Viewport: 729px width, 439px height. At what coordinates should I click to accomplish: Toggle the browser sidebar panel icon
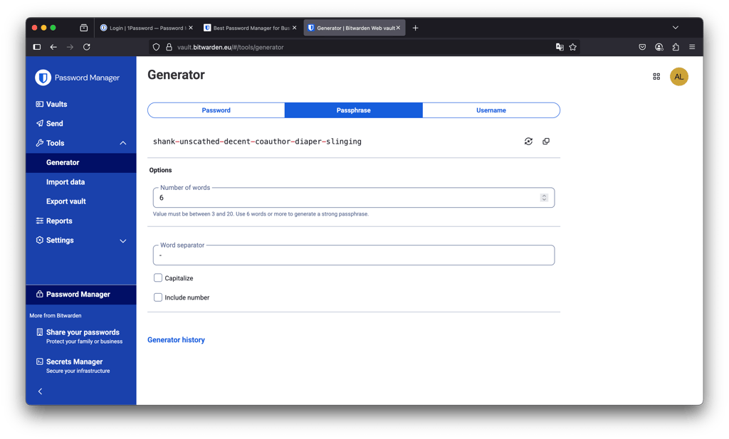click(37, 47)
